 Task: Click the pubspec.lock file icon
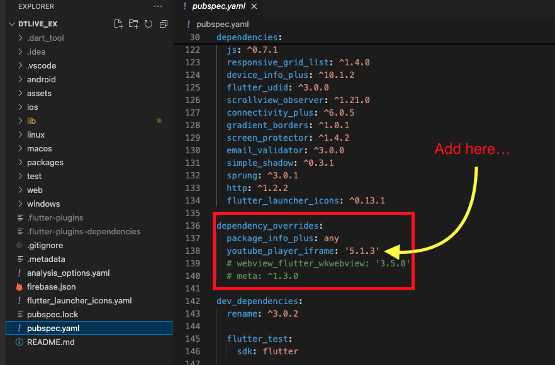pos(21,314)
